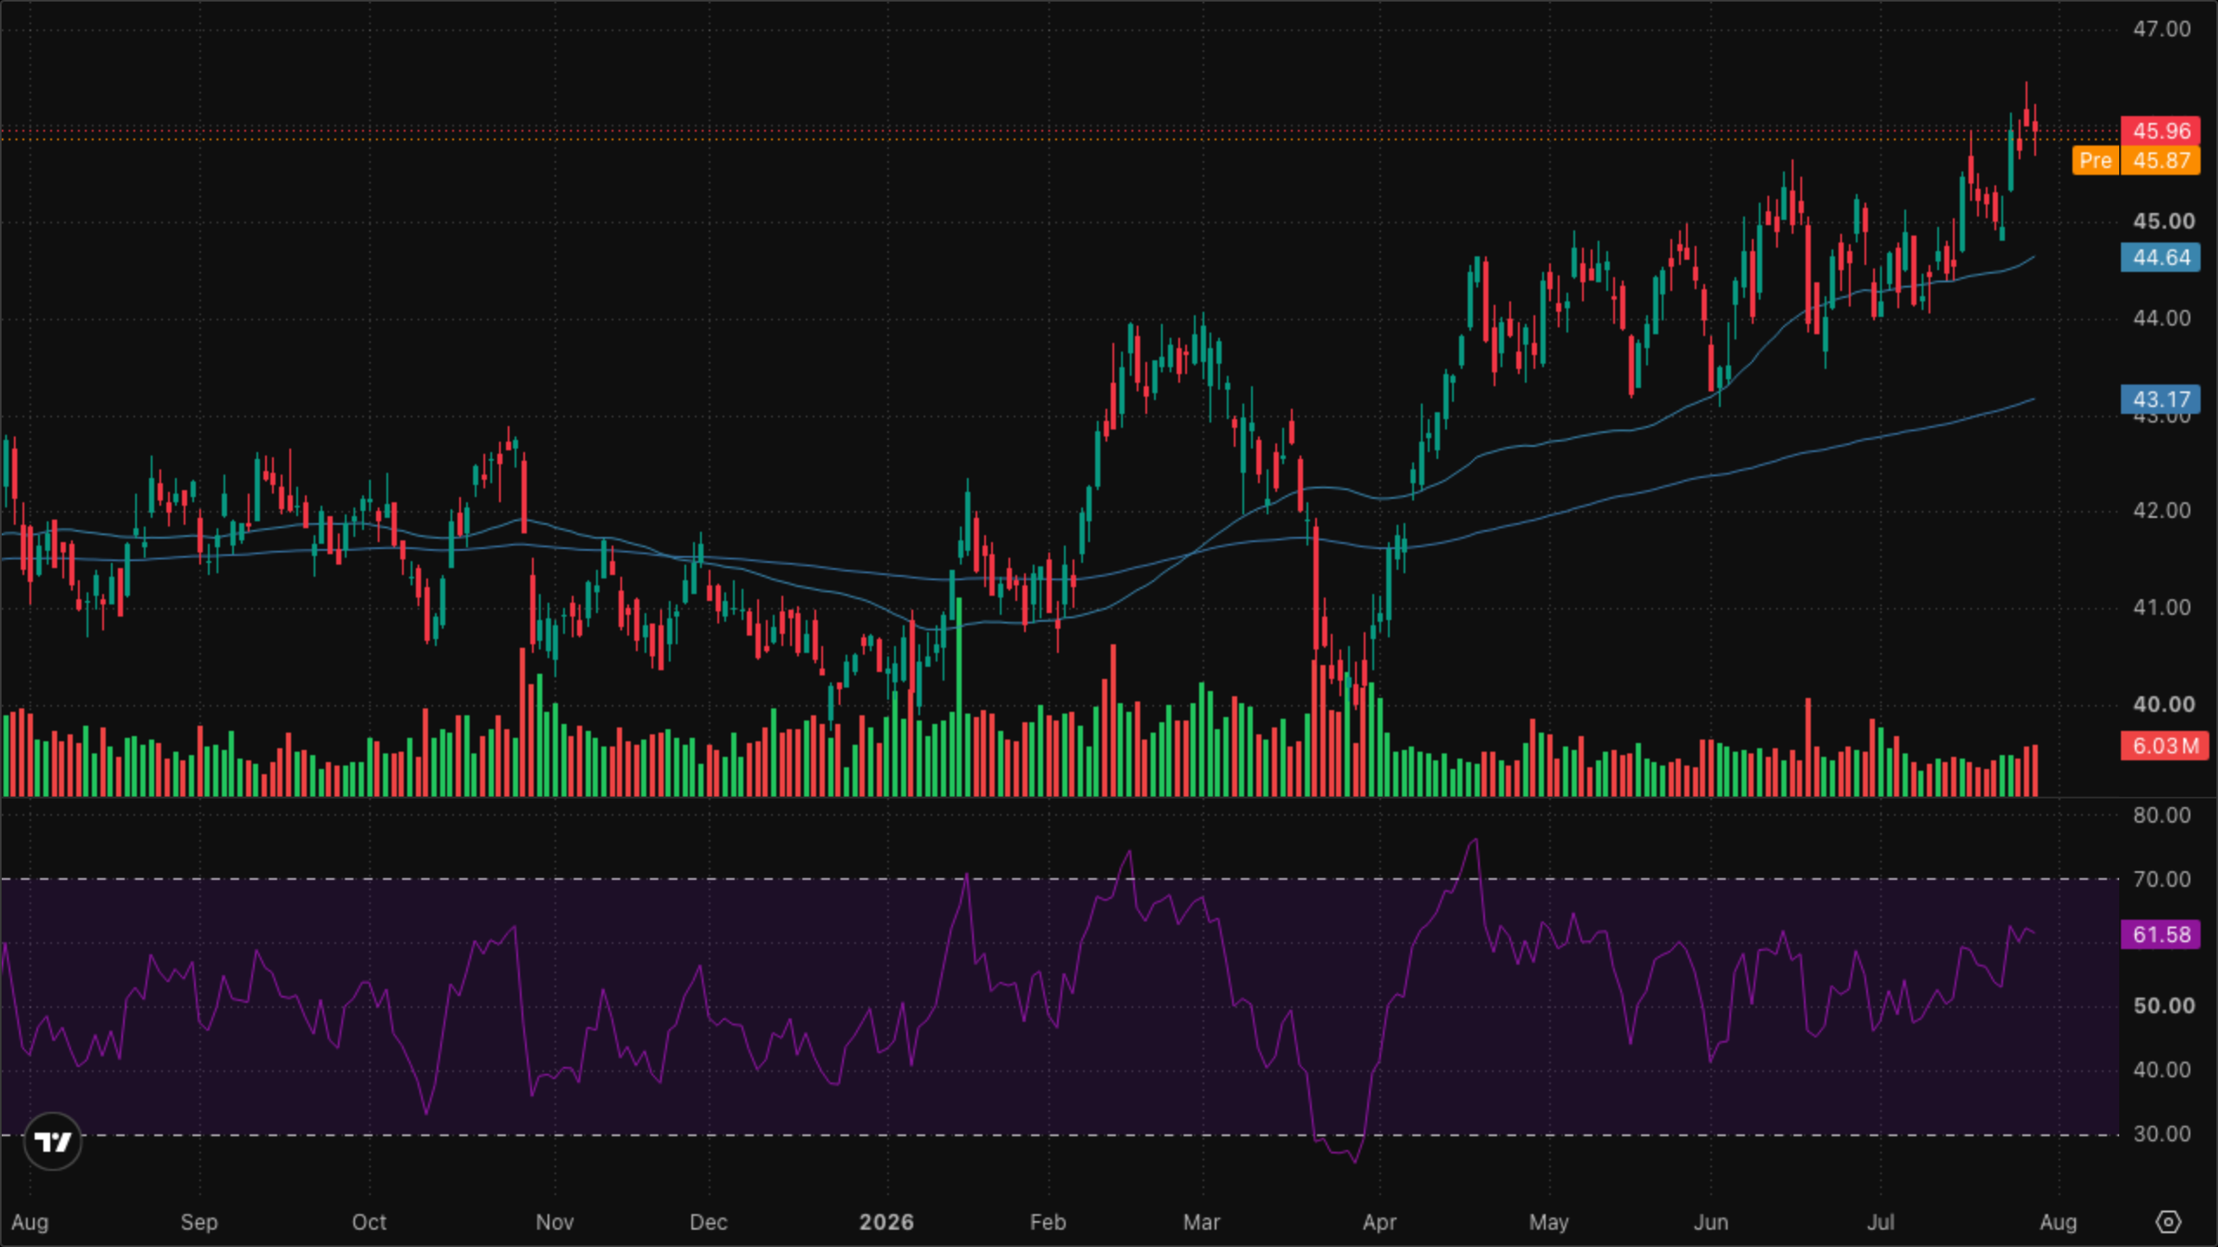Select the 2026 year marker on time axis
2218x1247 pixels.
coord(886,1222)
